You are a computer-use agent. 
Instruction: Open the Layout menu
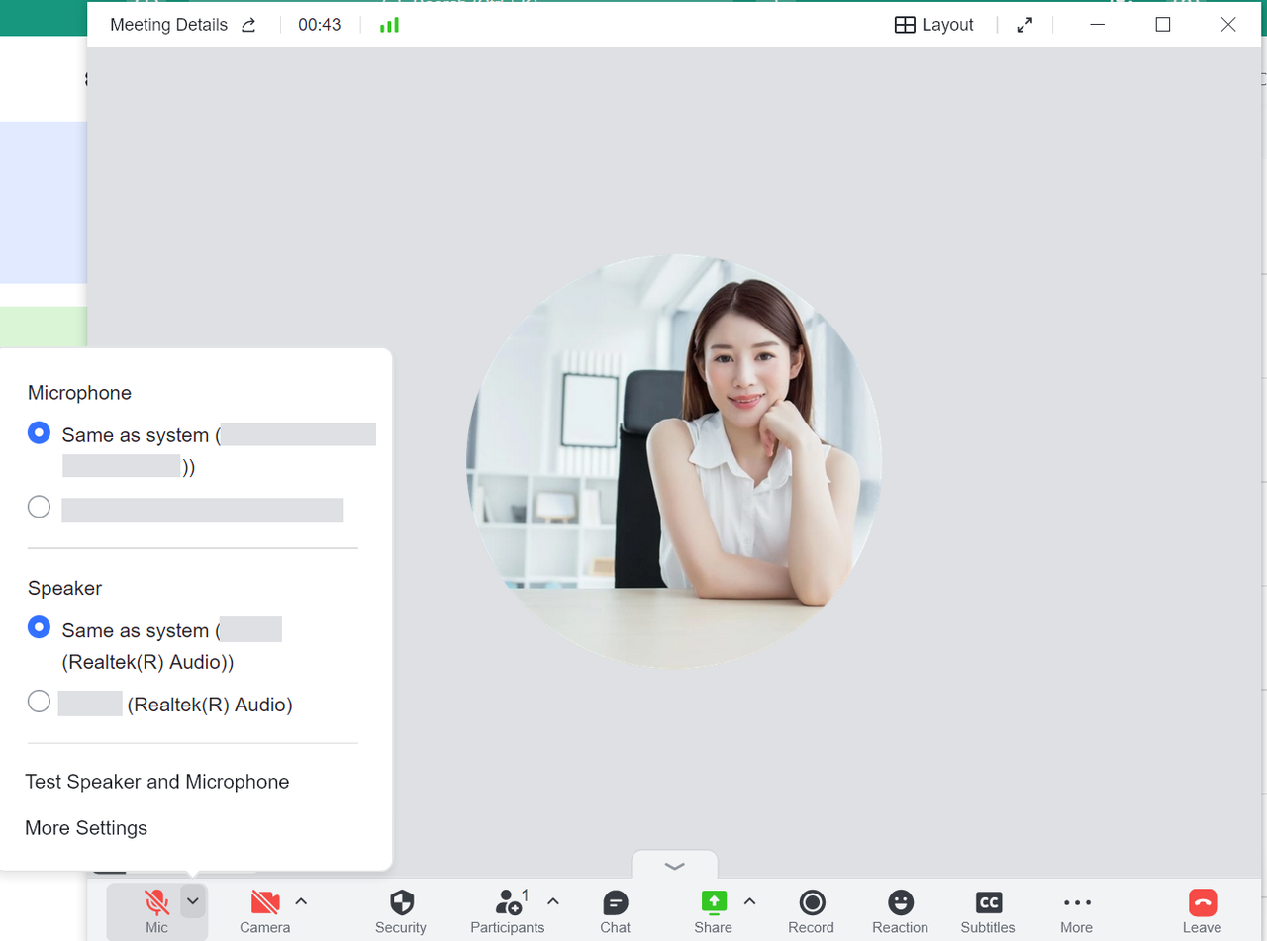coord(933,24)
